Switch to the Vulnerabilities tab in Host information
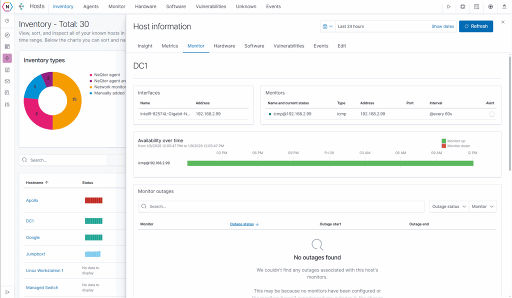 [288, 46]
